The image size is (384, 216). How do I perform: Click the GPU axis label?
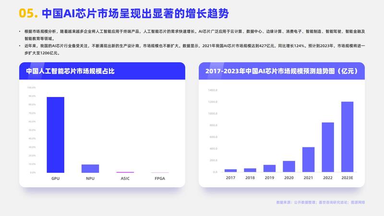click(55, 178)
